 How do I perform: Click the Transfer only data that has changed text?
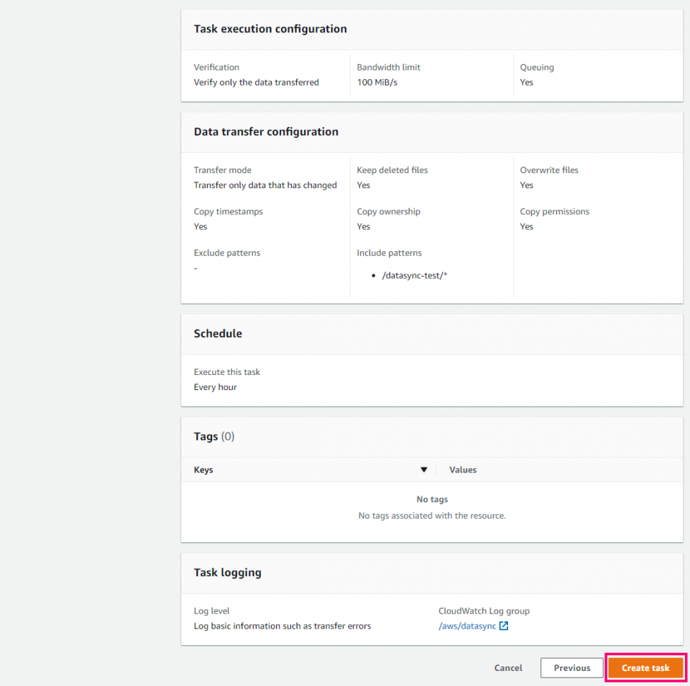click(266, 185)
